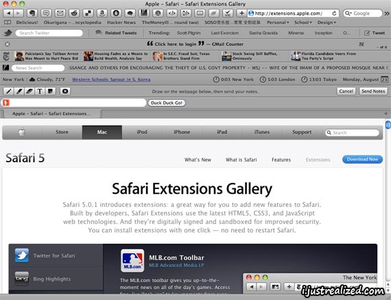This screenshot has height=300, width=391.
Task: Click the Amazon toolbar icon
Action: pos(102,13)
